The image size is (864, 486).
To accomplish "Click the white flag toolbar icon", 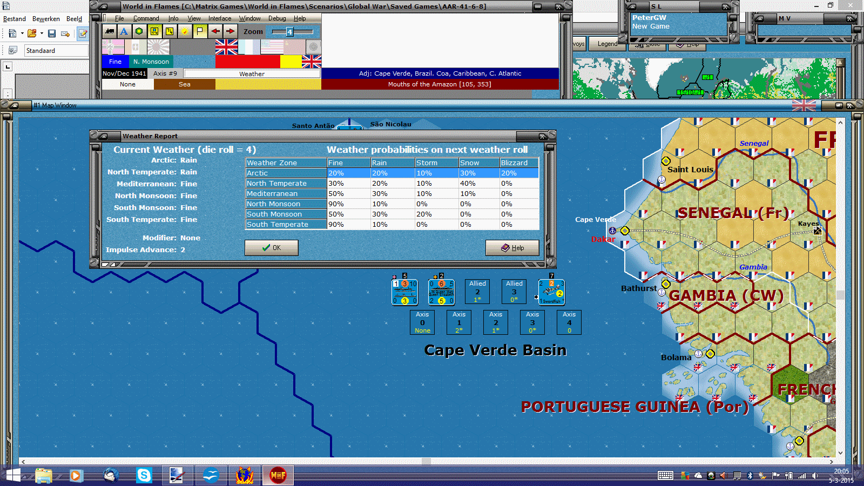I will [x=200, y=31].
